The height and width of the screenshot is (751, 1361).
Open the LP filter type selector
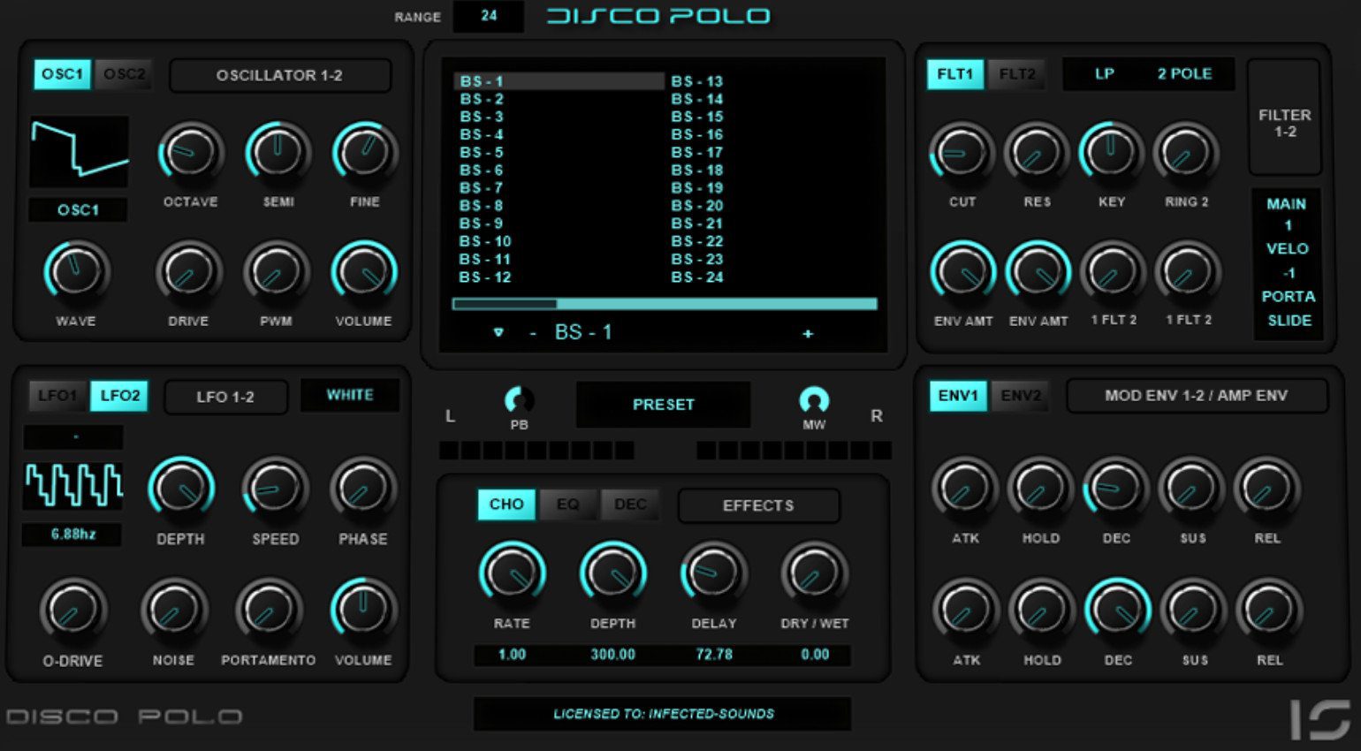coord(1105,74)
